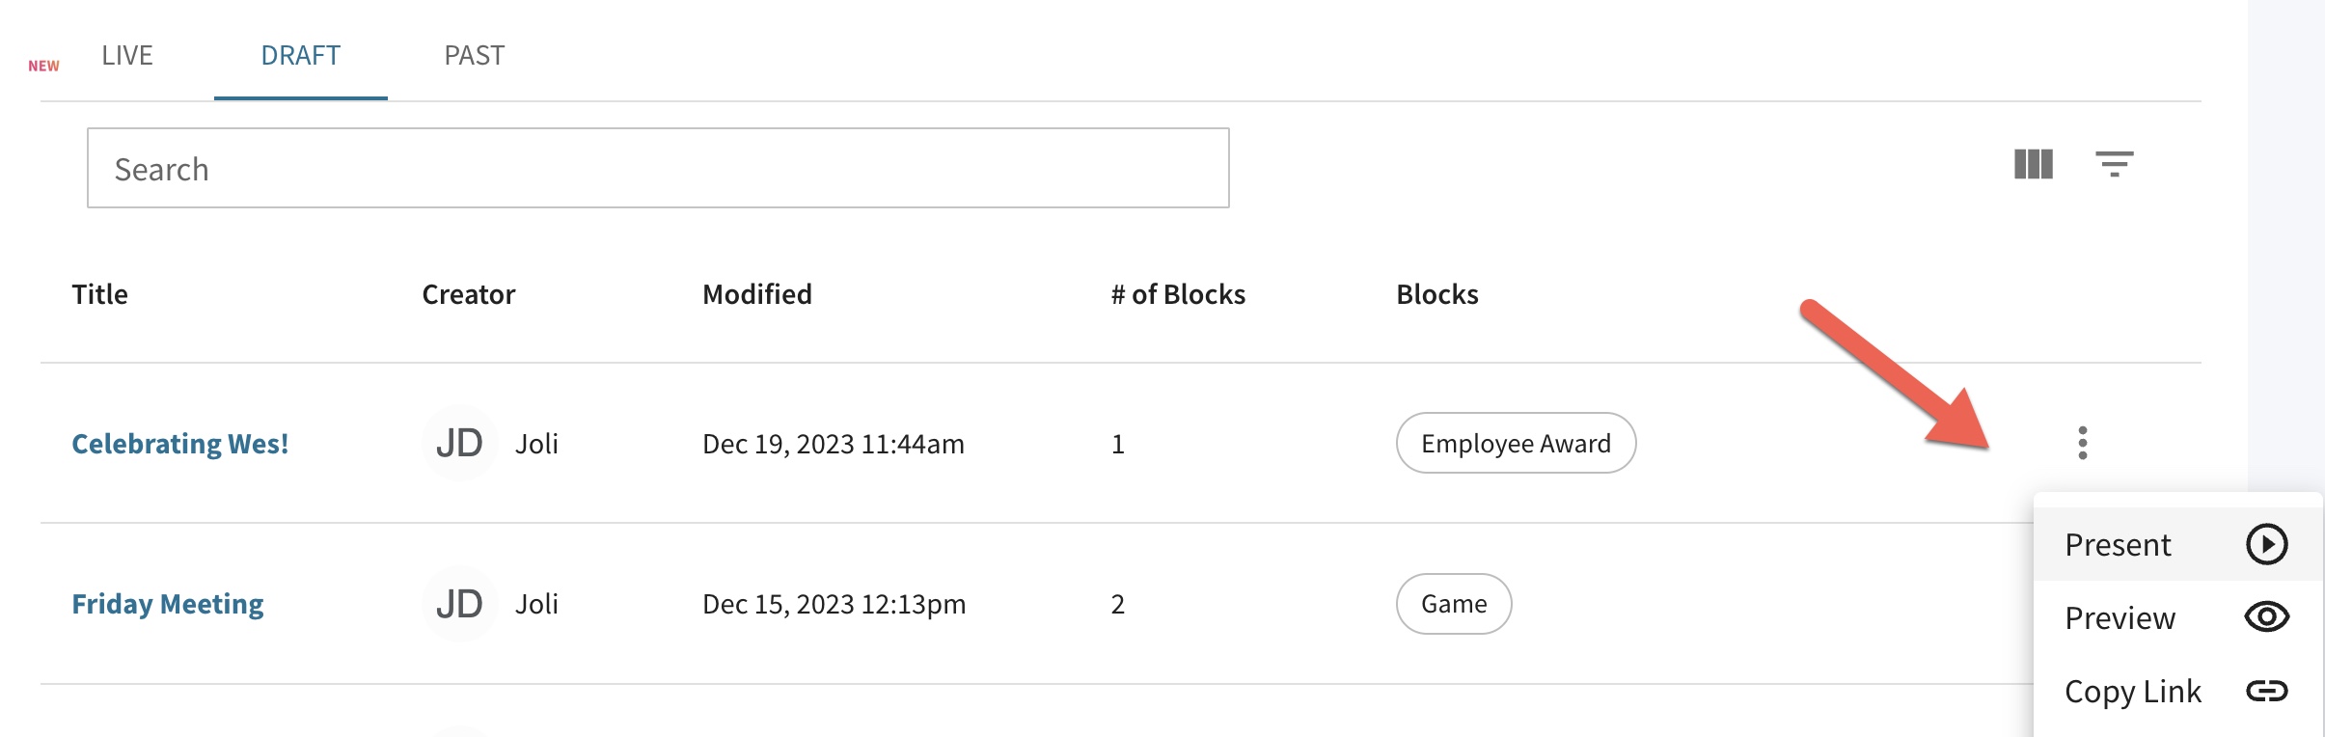Click the filter list icon
The image size is (2325, 737).
(2114, 164)
